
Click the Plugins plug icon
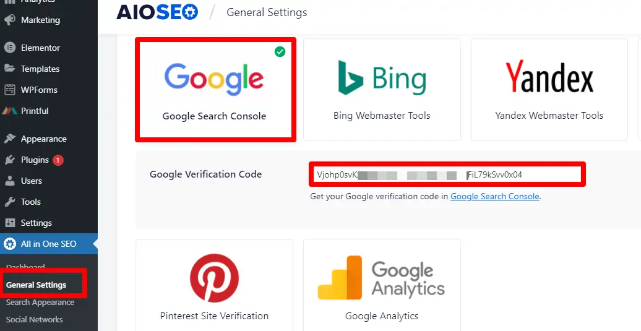coord(10,160)
